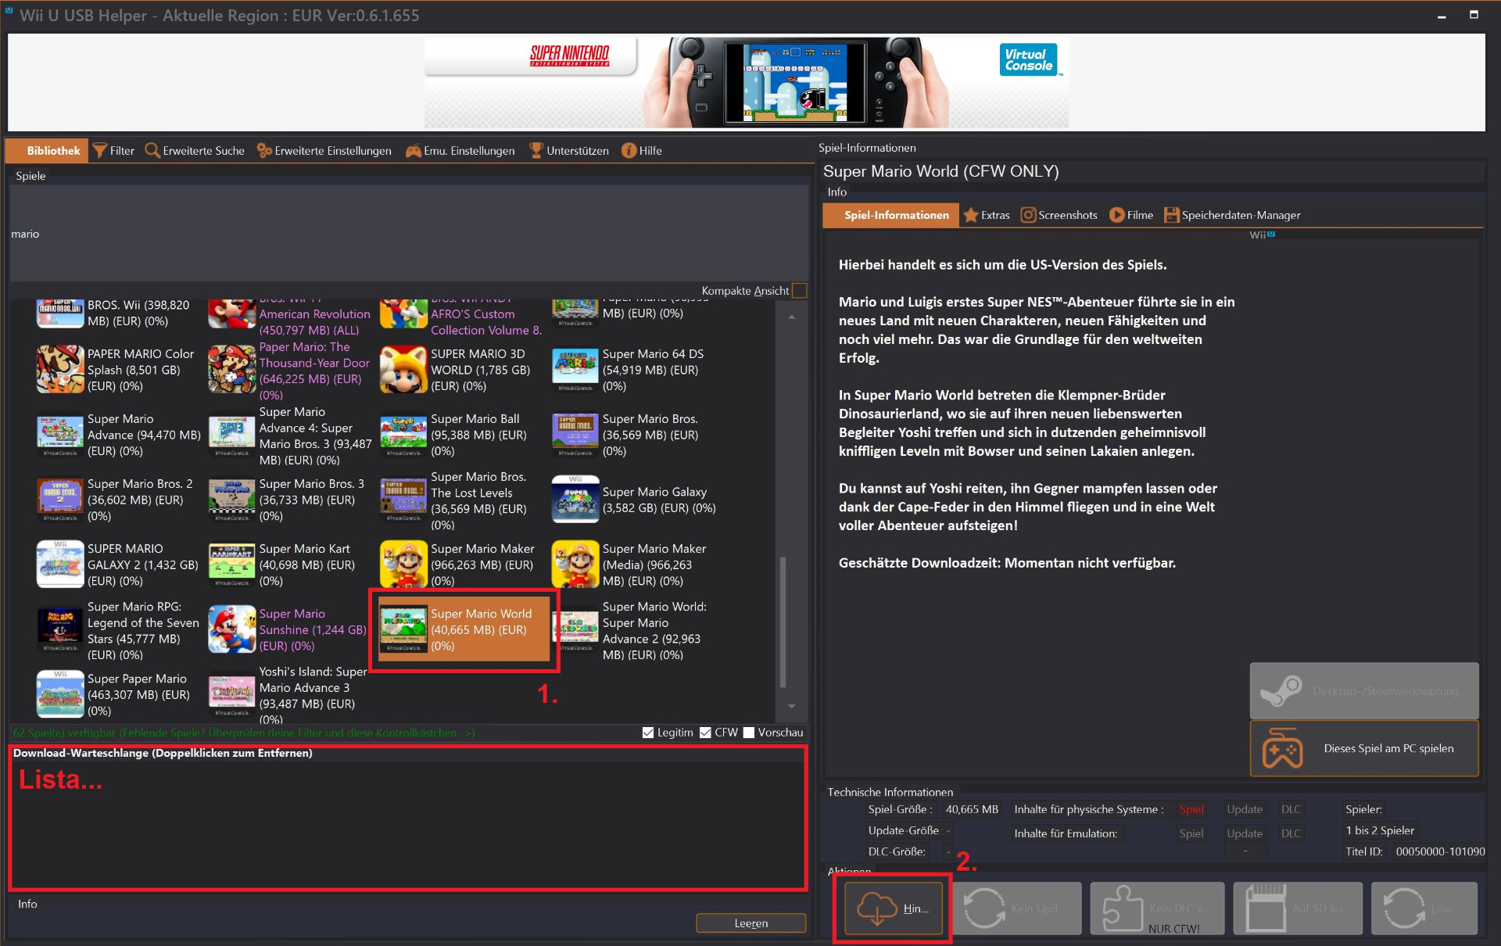Click game list scroll-down arrow
This screenshot has width=1501, height=946.
pyautogui.click(x=792, y=706)
